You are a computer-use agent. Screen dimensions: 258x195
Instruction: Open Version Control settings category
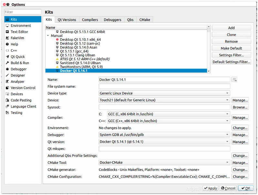(23, 88)
